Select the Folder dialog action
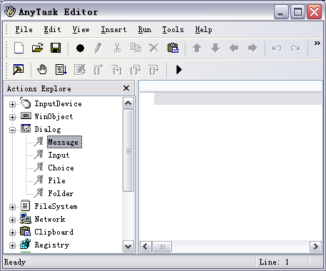Viewport: 326px width, 271px height. click(x=61, y=193)
